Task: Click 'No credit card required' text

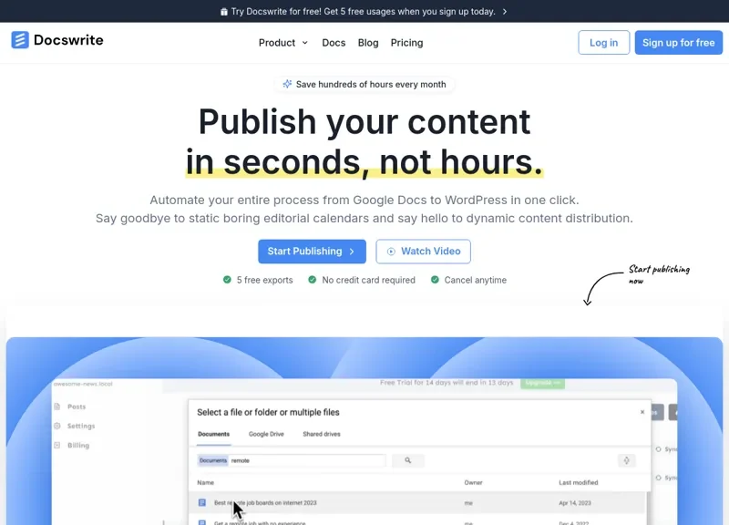Action: [x=369, y=280]
